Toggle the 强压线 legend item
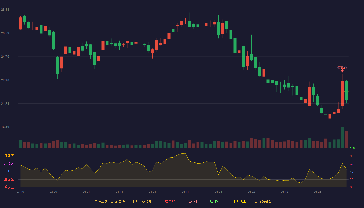 (168, 202)
